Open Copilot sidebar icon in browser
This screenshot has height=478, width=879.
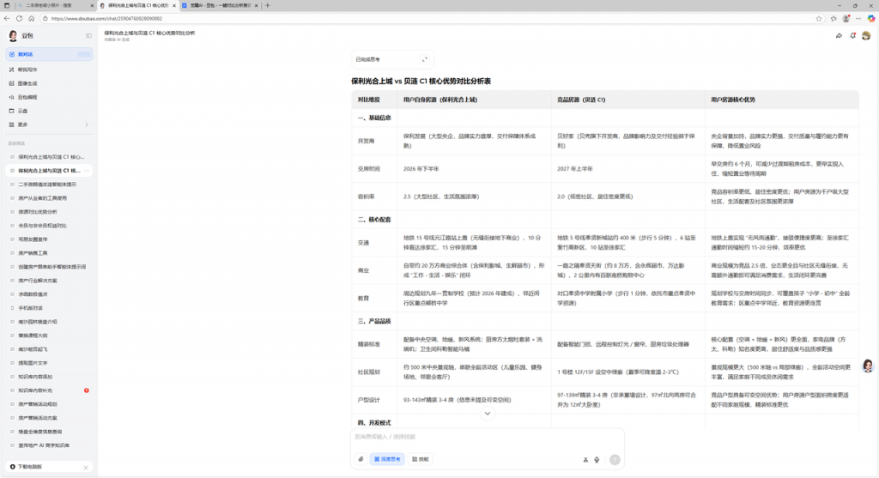(x=871, y=19)
